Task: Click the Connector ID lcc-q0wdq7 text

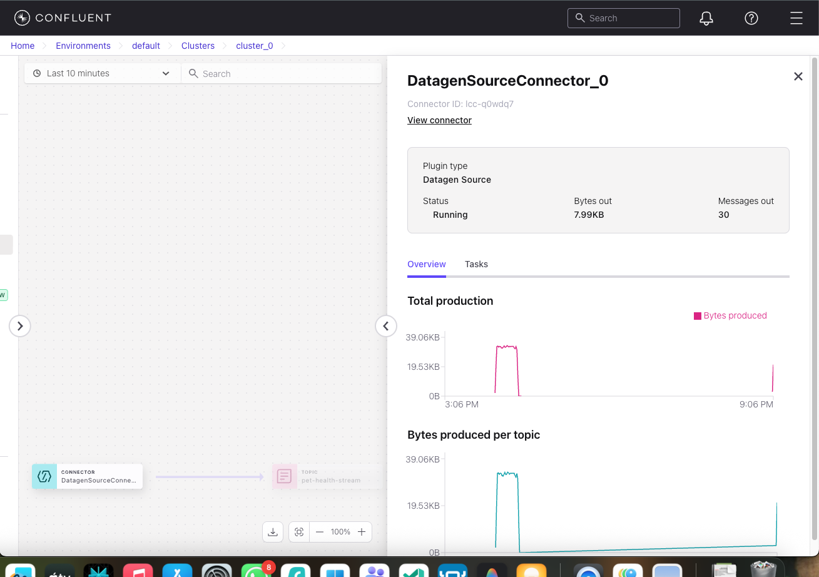Action: 460,104
